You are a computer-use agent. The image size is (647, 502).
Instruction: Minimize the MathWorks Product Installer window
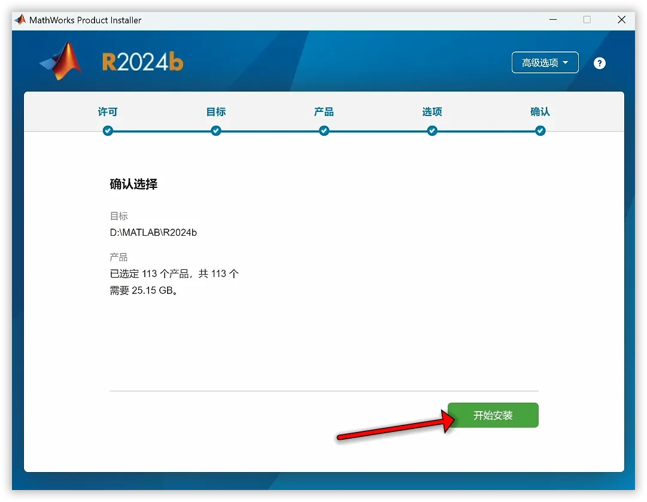tap(553, 19)
